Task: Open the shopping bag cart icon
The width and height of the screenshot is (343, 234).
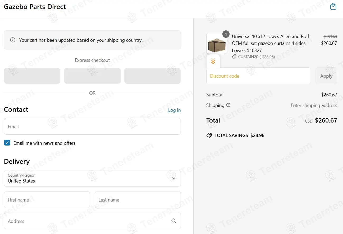Action: pyautogui.click(x=333, y=7)
